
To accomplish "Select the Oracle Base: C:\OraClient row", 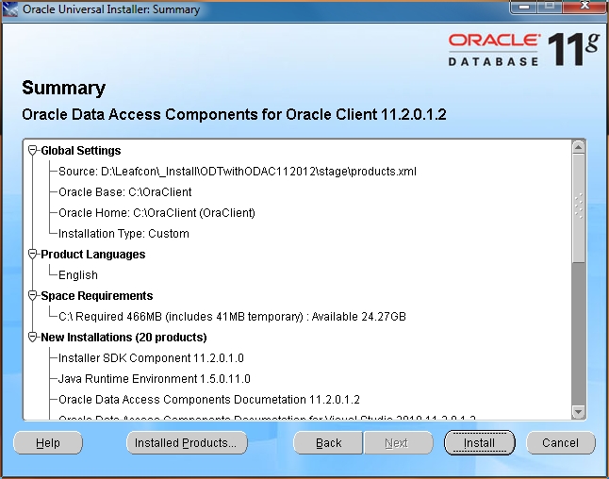I will (125, 192).
